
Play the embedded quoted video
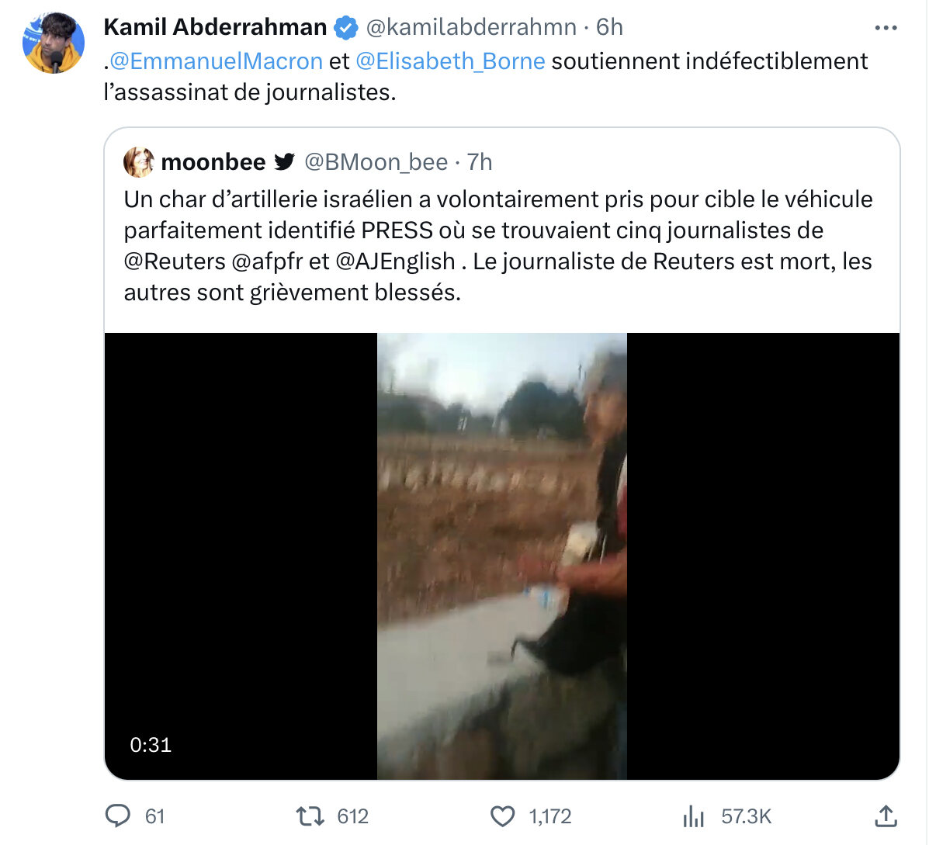(x=502, y=556)
